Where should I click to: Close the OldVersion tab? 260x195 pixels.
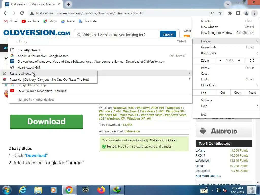[59, 4]
